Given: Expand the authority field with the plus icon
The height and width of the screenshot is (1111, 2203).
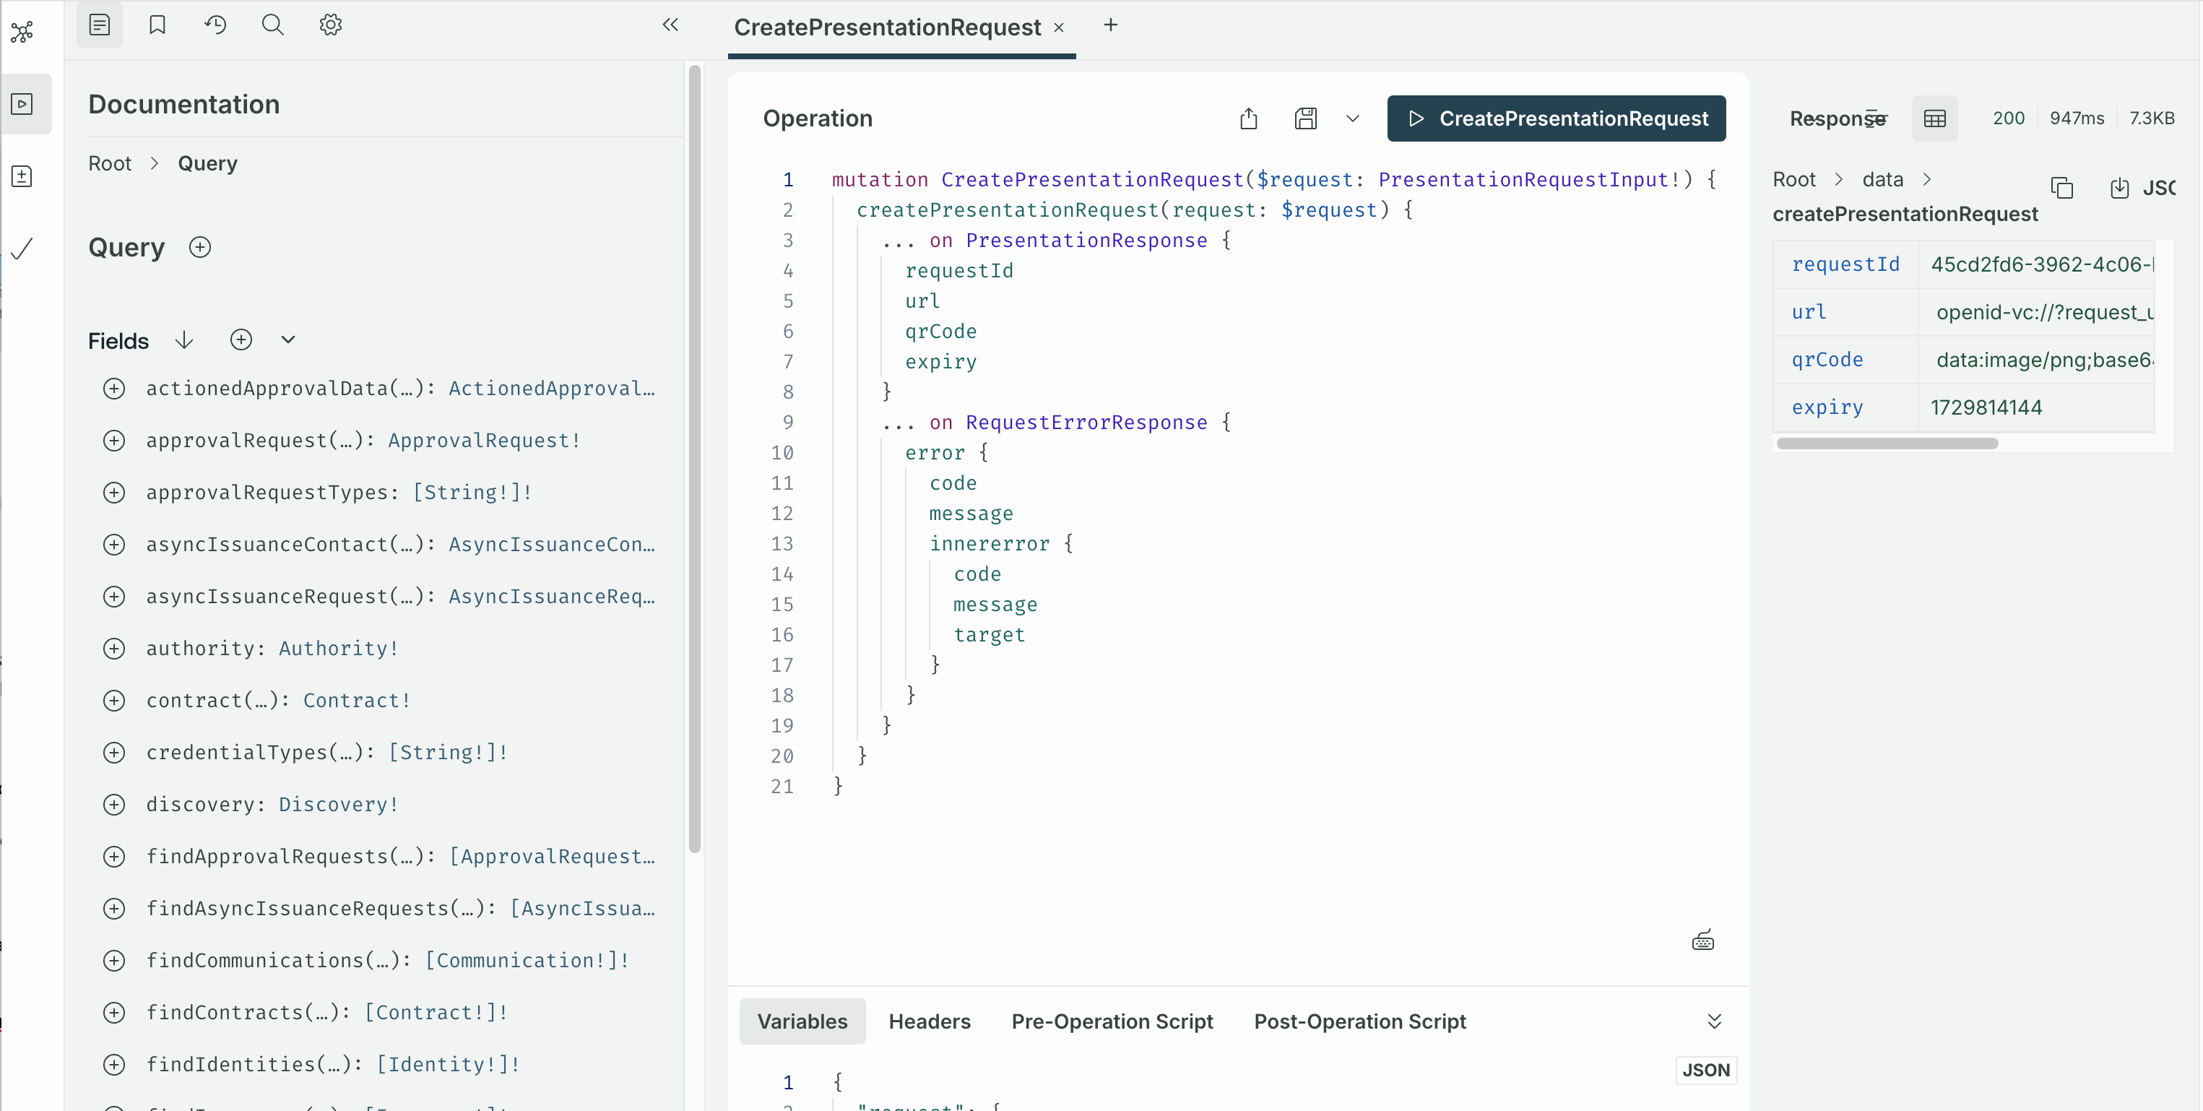Looking at the screenshot, I should (115, 648).
